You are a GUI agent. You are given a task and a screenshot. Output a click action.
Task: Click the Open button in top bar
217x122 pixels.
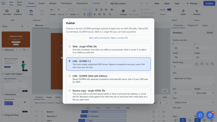tap(167, 3)
